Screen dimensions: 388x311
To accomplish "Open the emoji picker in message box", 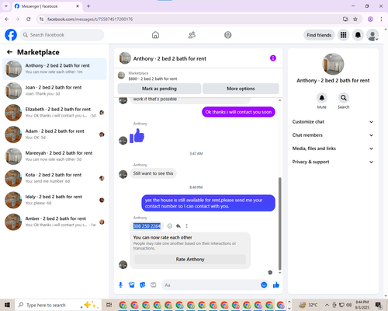I will [264, 285].
